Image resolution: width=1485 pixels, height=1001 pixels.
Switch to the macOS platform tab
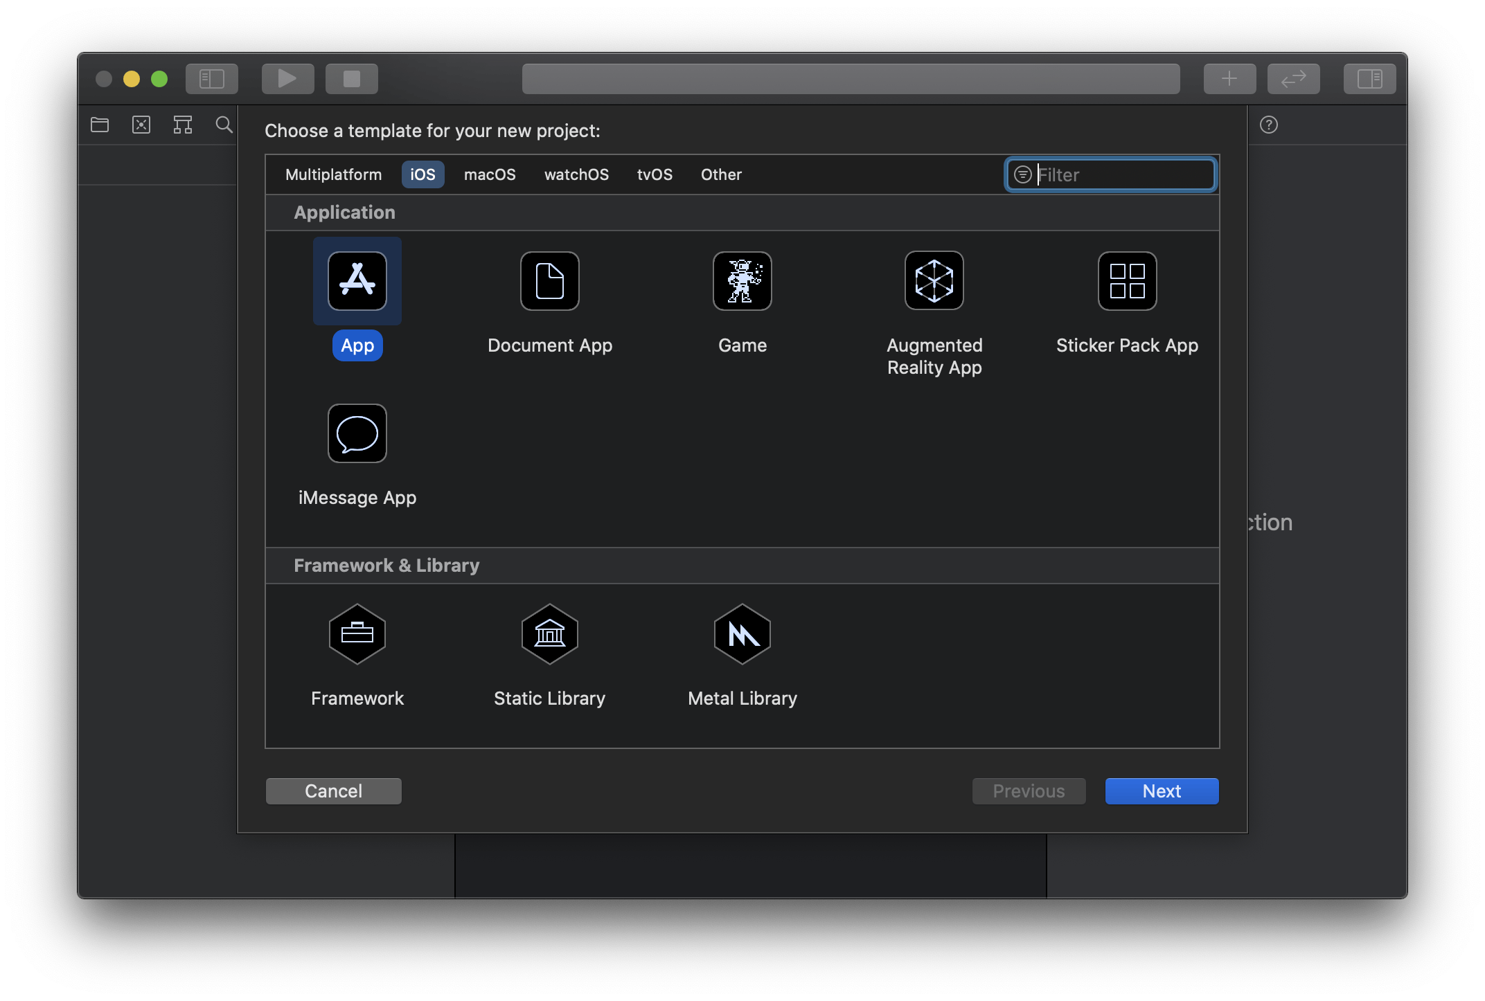490,174
